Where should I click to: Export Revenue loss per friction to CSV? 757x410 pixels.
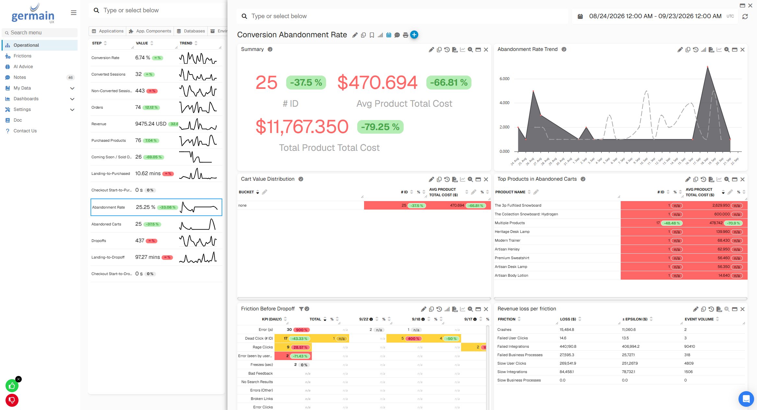[x=719, y=309]
